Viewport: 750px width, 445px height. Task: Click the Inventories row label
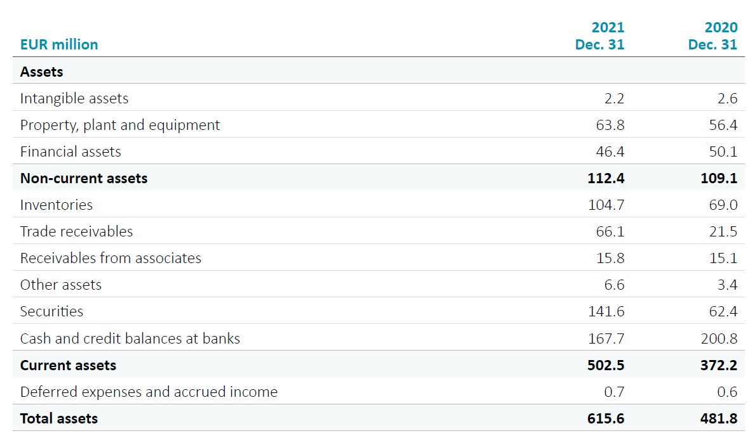[57, 205]
